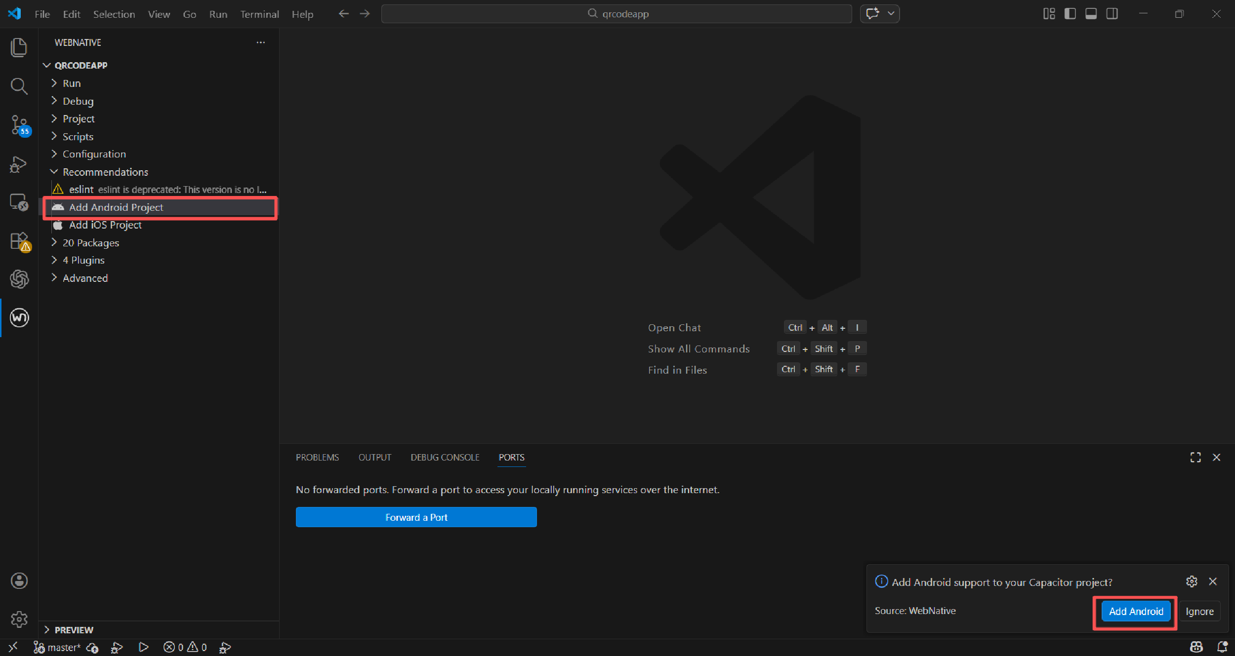Open the ChatGPT extension view
The image size is (1235, 656).
click(19, 279)
